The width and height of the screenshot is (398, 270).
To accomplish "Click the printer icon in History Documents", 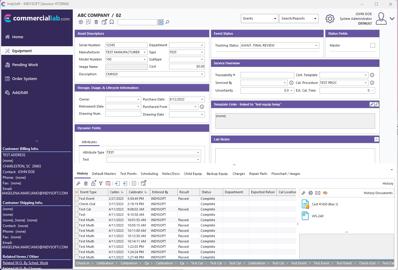I will coord(311,193).
